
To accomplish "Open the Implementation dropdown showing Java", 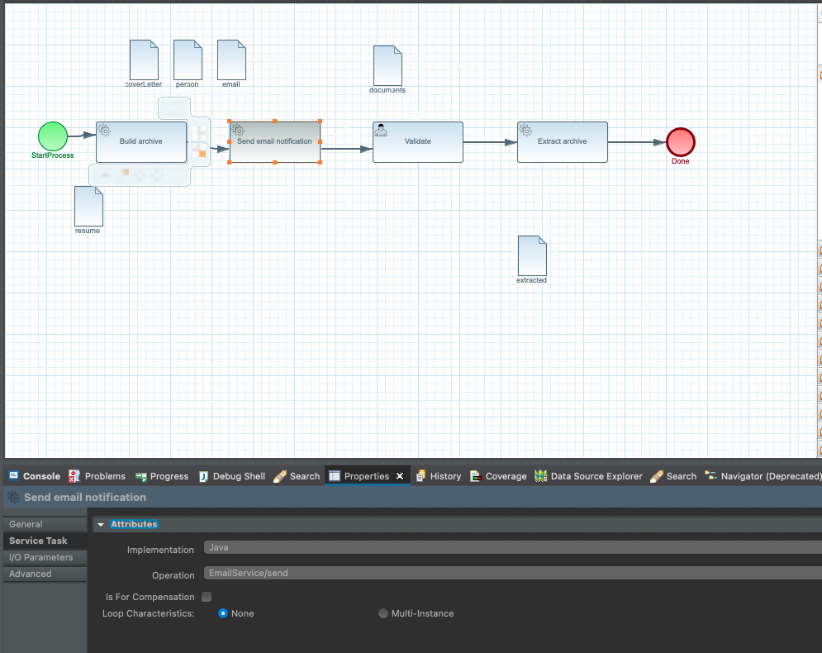I will [x=511, y=548].
